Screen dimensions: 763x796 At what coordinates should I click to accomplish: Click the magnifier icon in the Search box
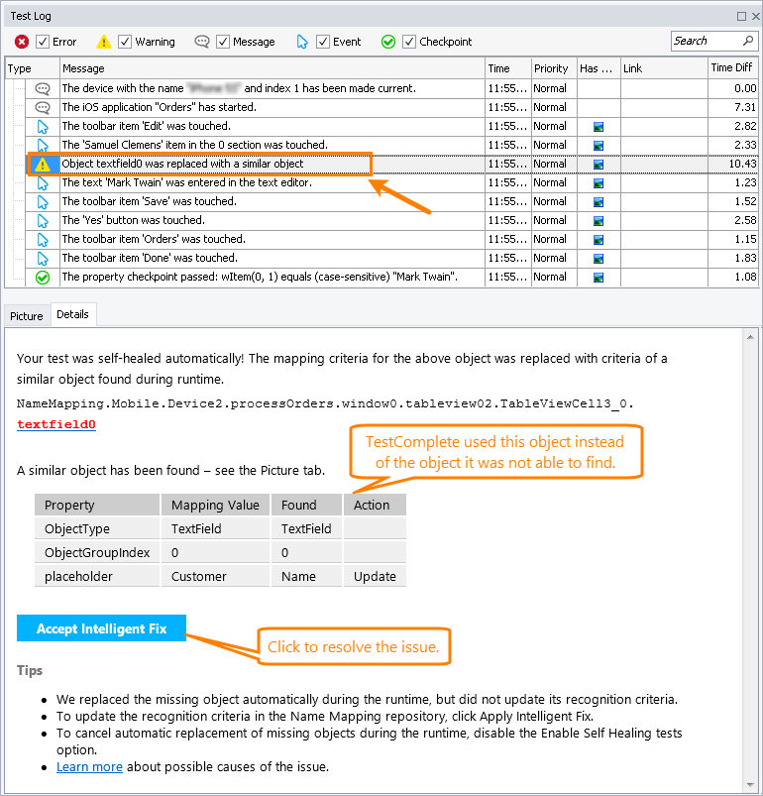748,41
